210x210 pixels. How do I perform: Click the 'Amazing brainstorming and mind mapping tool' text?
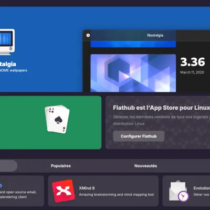point(117,195)
